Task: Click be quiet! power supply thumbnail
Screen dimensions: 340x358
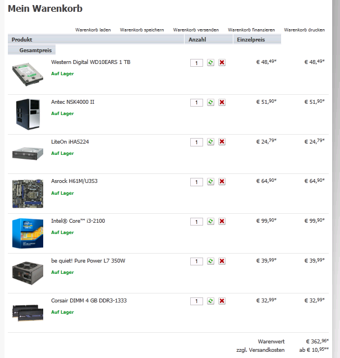Action: click(27, 273)
